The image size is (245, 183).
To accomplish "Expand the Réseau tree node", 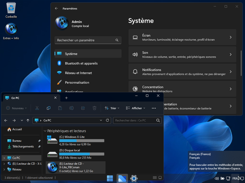I will click(x=4, y=169).
